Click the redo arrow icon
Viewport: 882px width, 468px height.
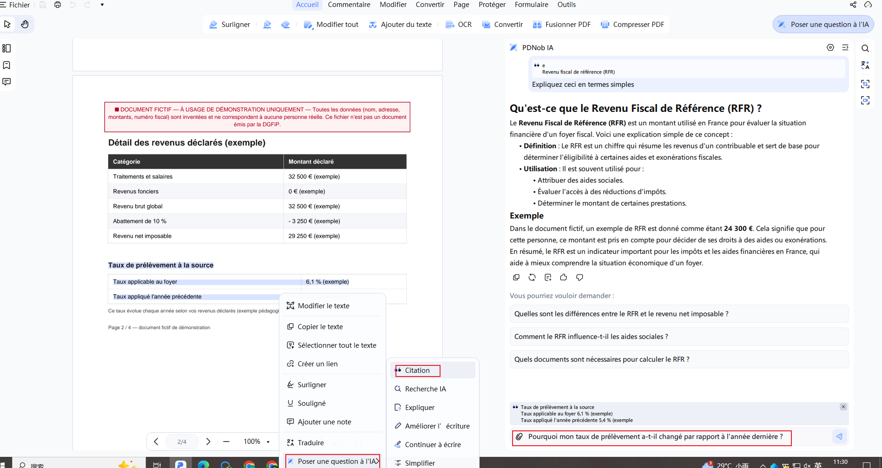87,5
